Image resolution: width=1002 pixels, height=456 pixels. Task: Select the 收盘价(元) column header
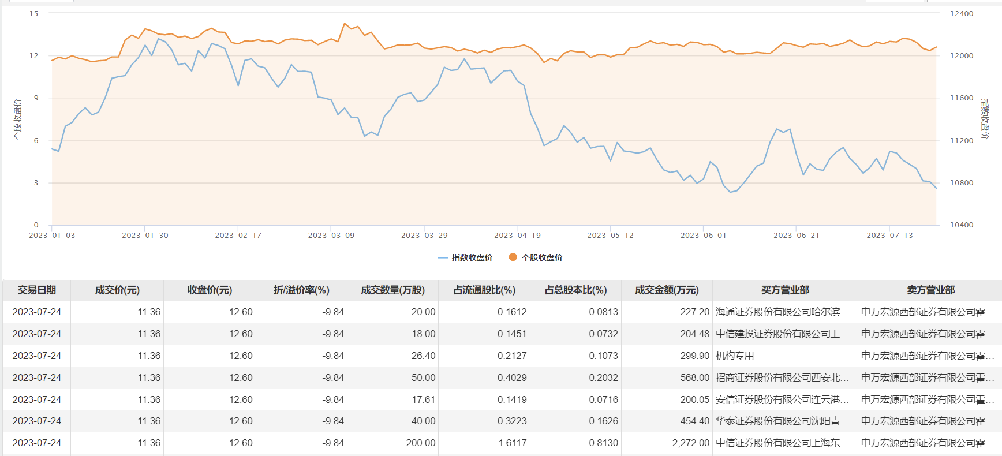(210, 290)
